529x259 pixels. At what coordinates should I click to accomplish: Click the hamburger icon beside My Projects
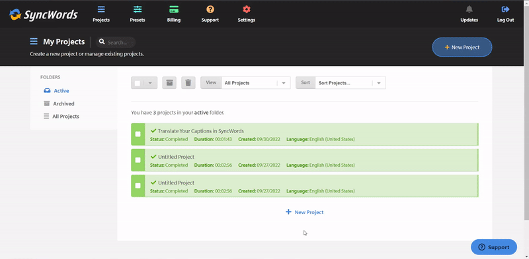coord(34,42)
